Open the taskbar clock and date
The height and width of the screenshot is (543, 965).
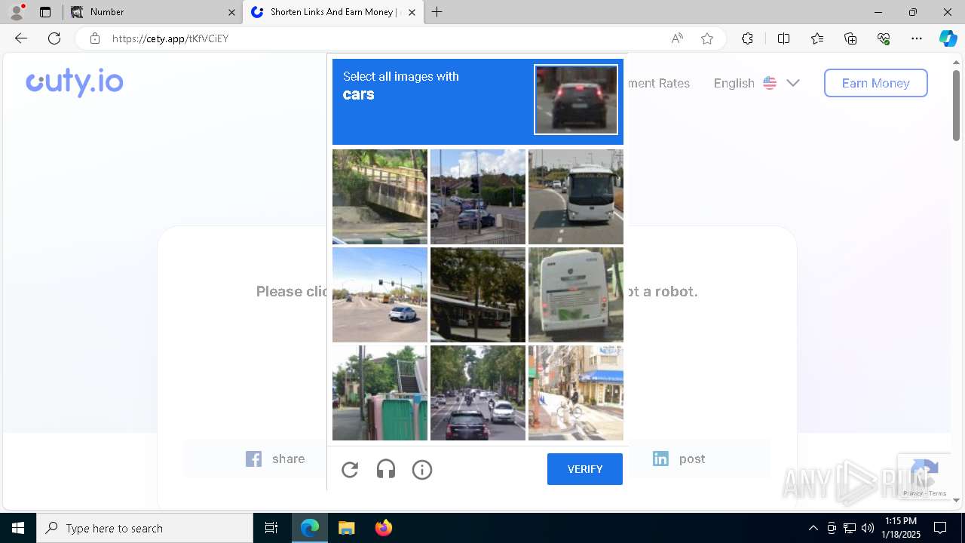902,528
